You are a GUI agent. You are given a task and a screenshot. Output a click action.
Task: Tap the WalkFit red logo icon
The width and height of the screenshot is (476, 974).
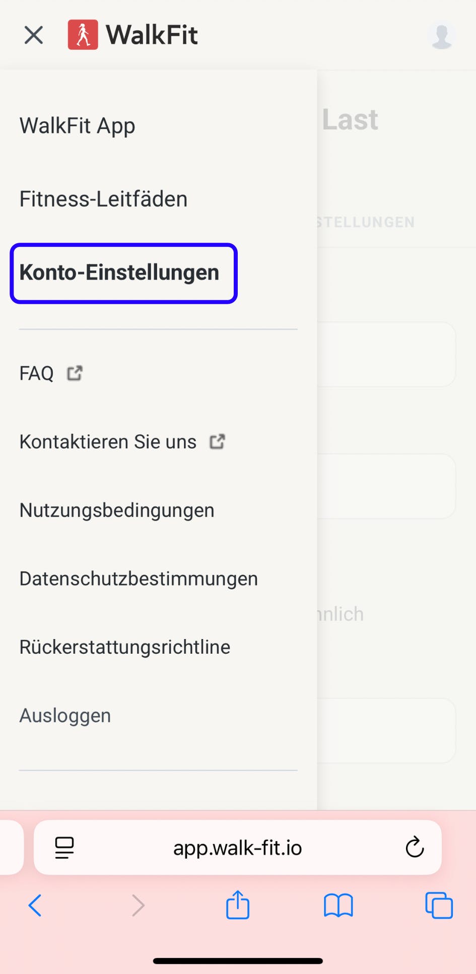pos(83,35)
